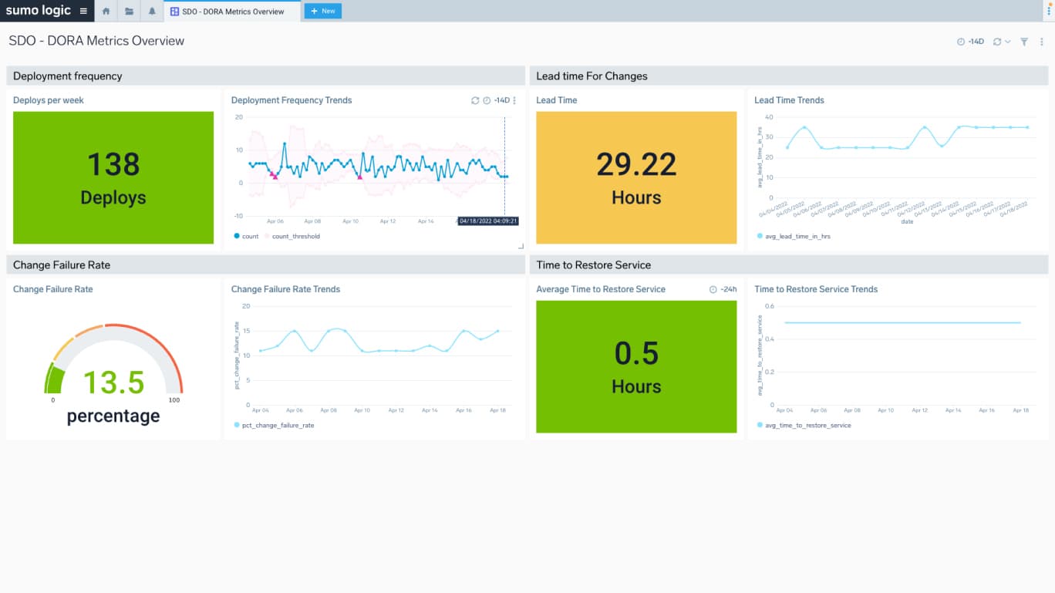
Task: Open the Library folder icon
Action: click(129, 11)
